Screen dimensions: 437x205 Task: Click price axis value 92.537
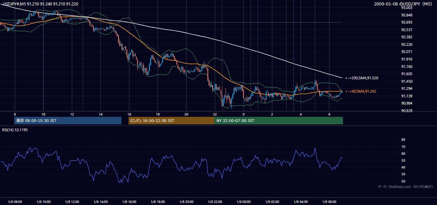(x=407, y=30)
